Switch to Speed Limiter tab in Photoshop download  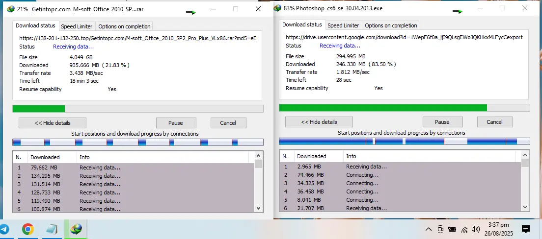[343, 25]
